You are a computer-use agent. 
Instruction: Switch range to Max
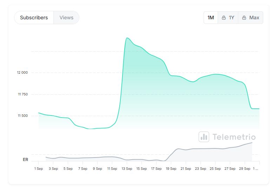pyautogui.click(x=254, y=18)
